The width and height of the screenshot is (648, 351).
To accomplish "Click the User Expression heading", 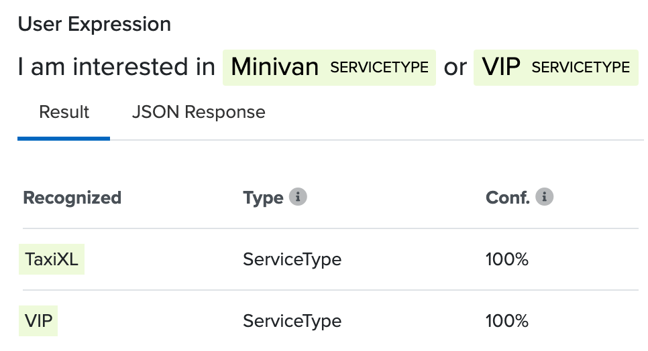I will 95,24.
